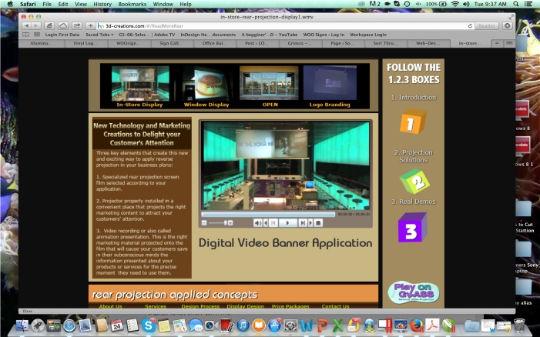540x337 pixels.
Task: Open Spotlight search in menu bar
Action: tap(516, 4)
